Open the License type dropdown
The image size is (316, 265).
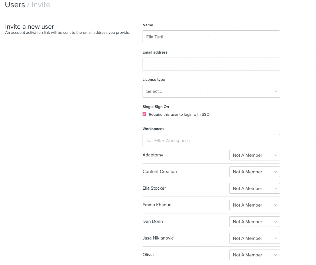(211, 91)
